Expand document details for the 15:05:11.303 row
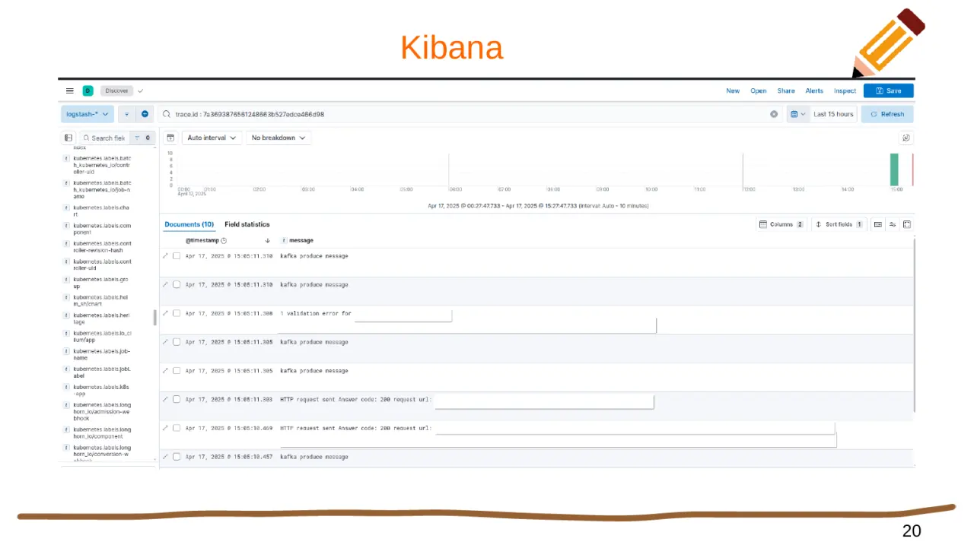The image size is (974, 548). point(166,399)
